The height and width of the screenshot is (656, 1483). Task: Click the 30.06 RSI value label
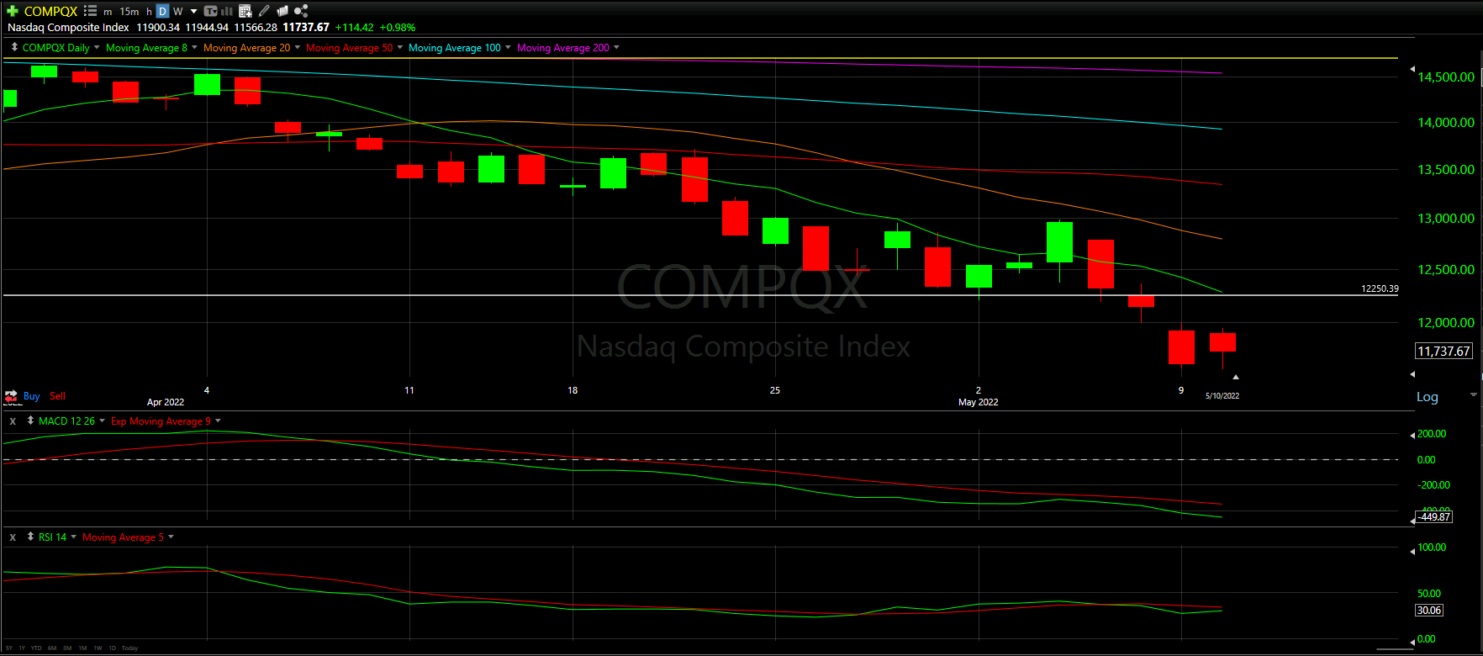[1428, 611]
